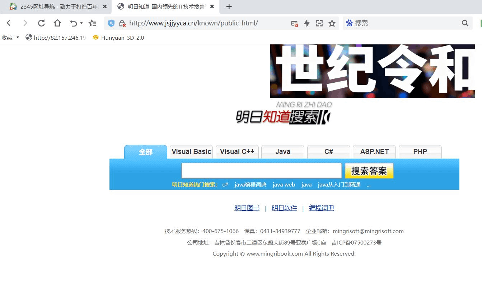Click the insecure lock icon in address bar
The height and width of the screenshot is (295, 482).
point(122,23)
